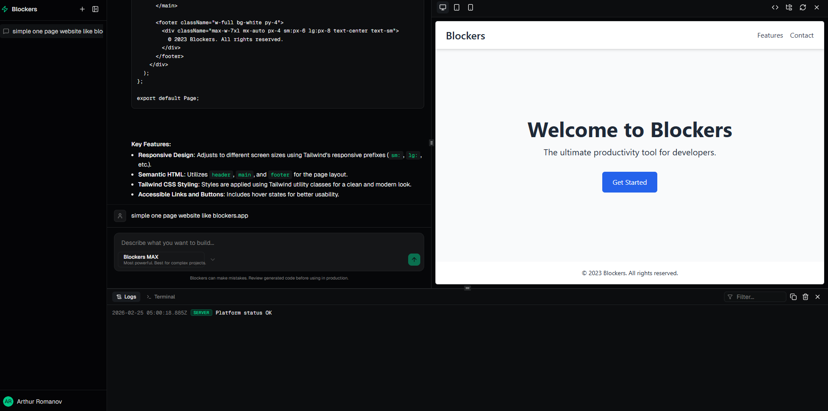Open the Features link in preview
The height and width of the screenshot is (411, 828).
coord(770,35)
